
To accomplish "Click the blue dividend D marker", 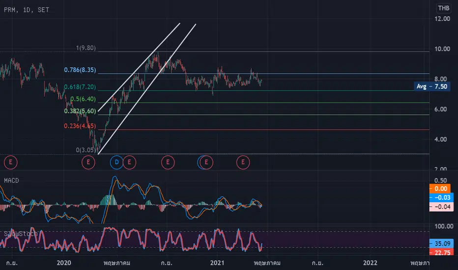I will [116, 162].
